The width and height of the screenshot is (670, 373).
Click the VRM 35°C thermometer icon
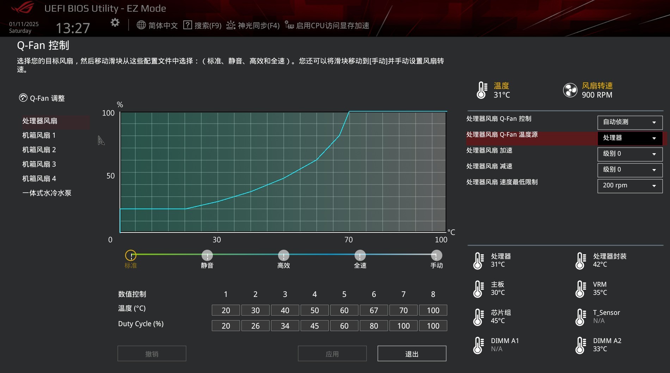[580, 289]
